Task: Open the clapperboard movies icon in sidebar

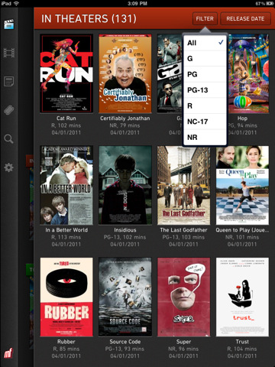Action: [9, 24]
